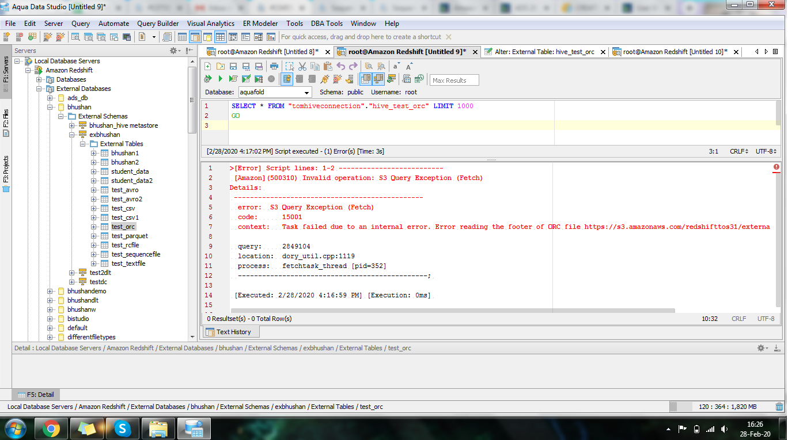Click the Windows Start button

tap(15, 428)
